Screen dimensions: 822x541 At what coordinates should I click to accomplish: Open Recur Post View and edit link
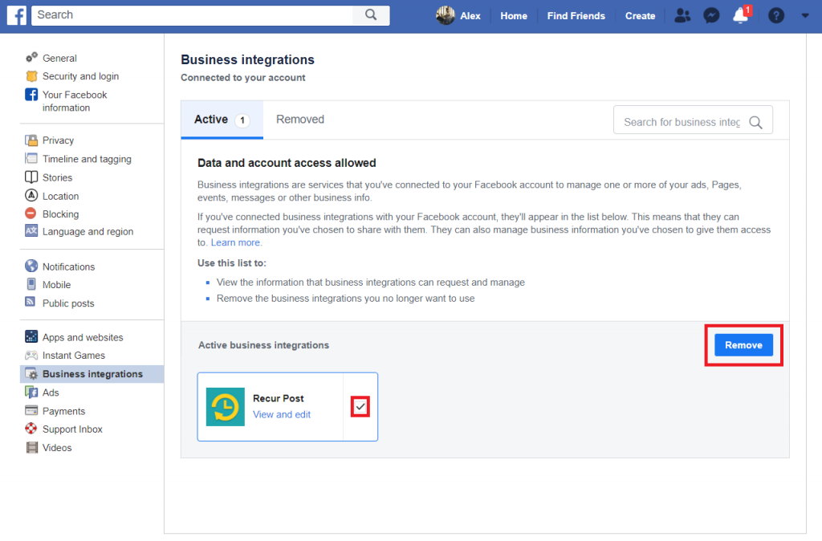pos(282,415)
